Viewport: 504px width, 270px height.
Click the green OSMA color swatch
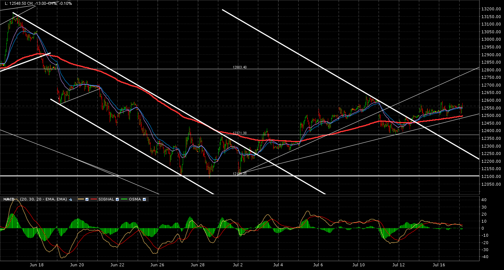tap(124, 199)
